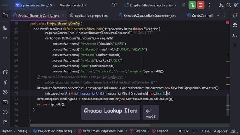Click the sticky class ProjectSecurityConfig header line
The image size is (240, 135).
pos(56,24)
